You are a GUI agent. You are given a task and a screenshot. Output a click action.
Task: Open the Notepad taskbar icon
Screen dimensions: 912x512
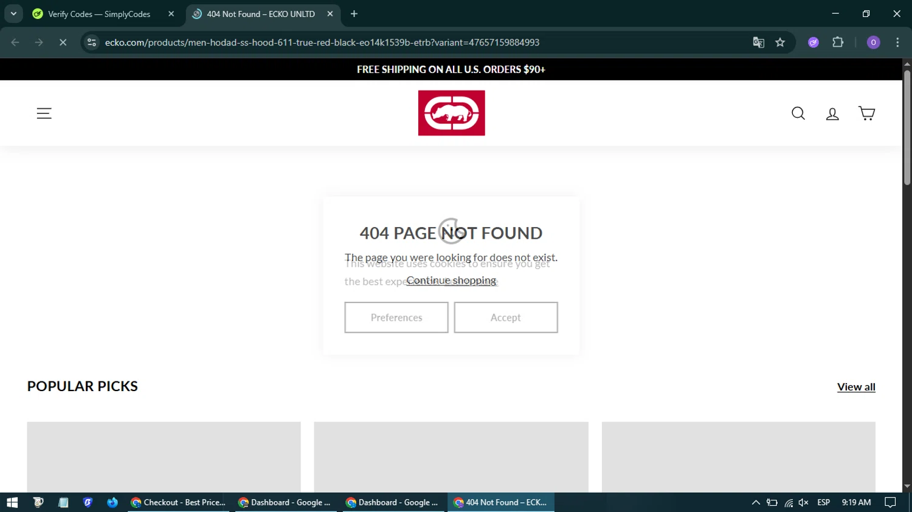pyautogui.click(x=63, y=502)
